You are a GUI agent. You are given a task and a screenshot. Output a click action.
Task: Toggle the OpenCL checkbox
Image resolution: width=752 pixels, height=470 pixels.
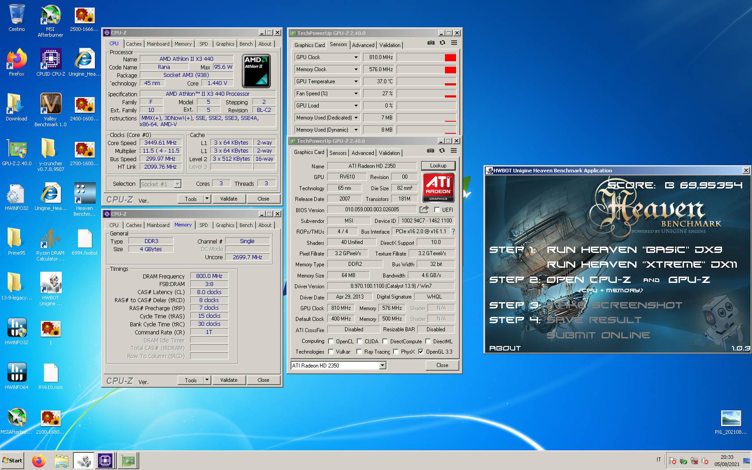coord(331,341)
